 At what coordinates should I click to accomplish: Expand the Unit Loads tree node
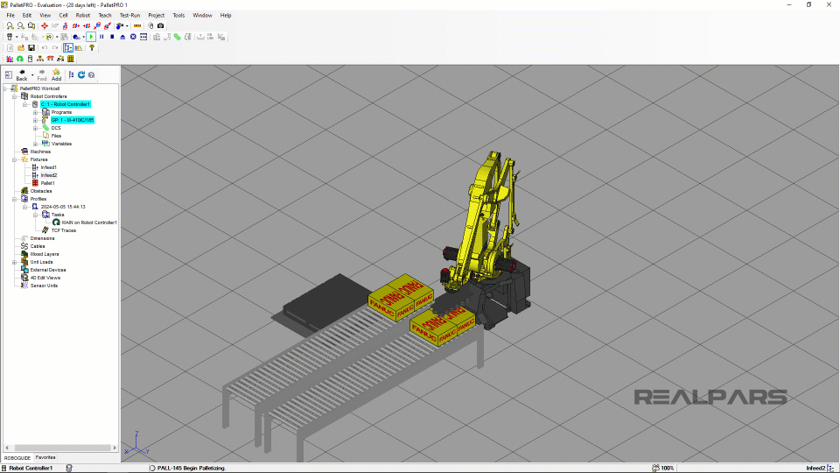pos(15,262)
